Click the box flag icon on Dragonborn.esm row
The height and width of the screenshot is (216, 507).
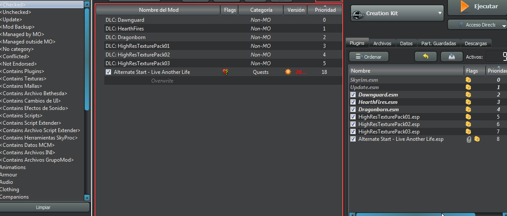tap(468, 109)
